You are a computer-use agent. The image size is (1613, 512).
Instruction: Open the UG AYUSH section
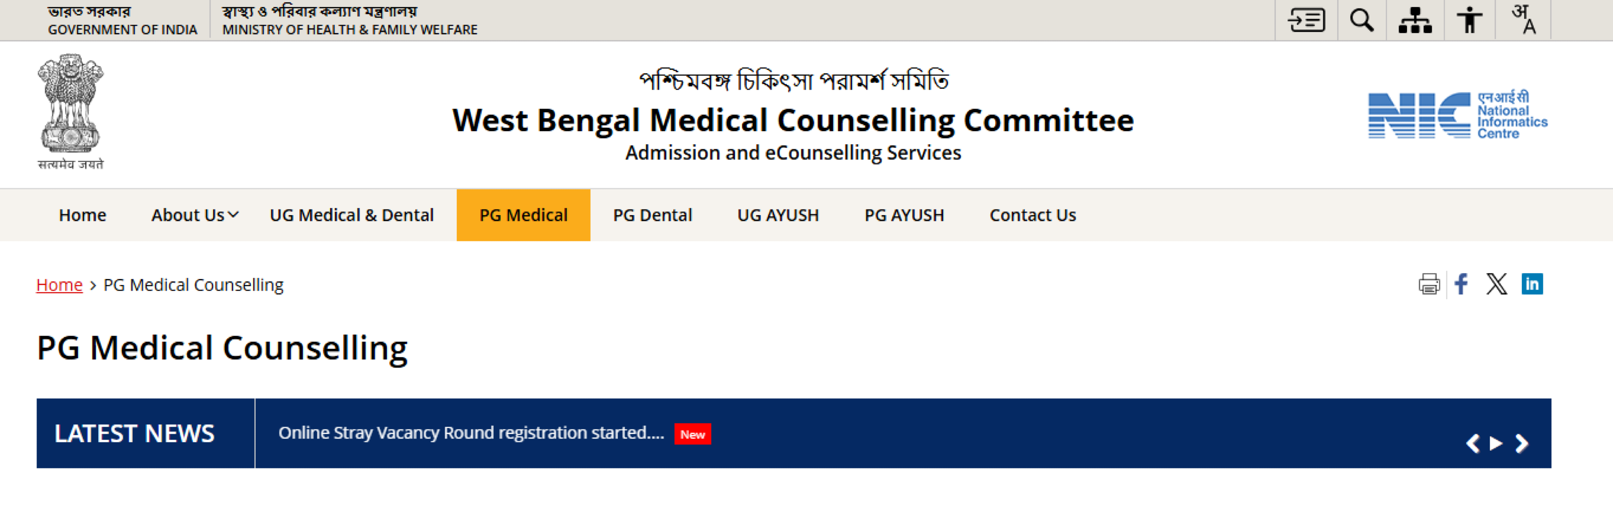click(x=778, y=215)
